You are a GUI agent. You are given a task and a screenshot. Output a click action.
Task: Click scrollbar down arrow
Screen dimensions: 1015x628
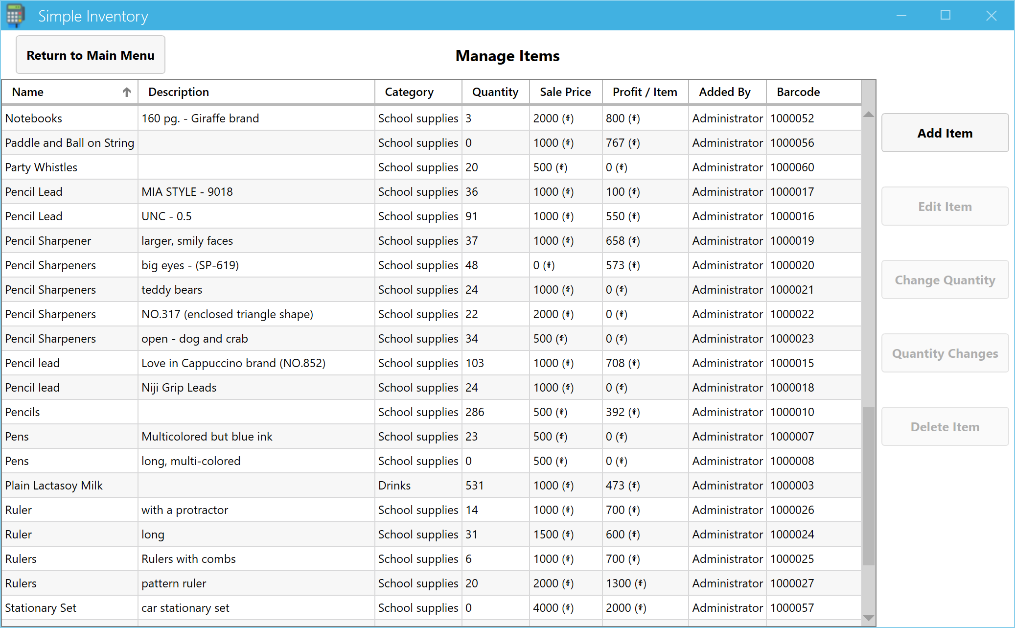click(x=868, y=618)
